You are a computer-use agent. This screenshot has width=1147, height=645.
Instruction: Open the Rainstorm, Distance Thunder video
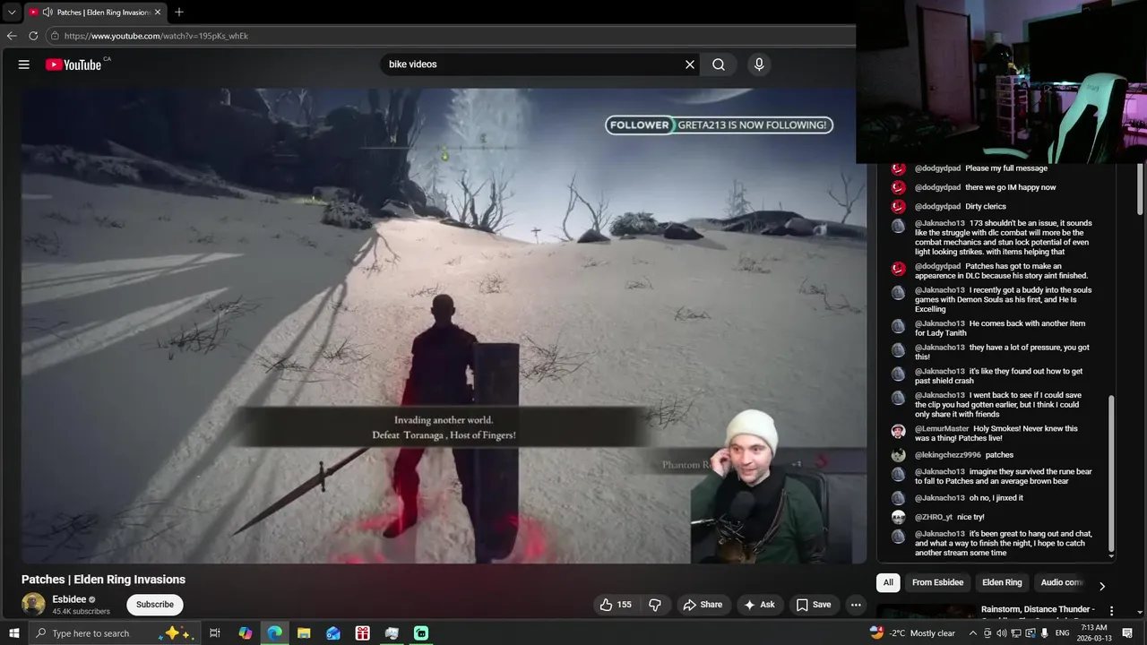click(x=1038, y=609)
